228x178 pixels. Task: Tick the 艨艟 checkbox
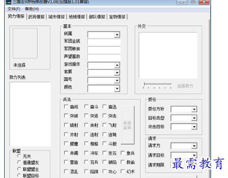click(66, 144)
